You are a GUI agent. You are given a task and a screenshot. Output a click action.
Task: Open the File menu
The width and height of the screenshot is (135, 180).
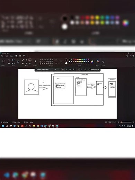(x=2, y=56)
